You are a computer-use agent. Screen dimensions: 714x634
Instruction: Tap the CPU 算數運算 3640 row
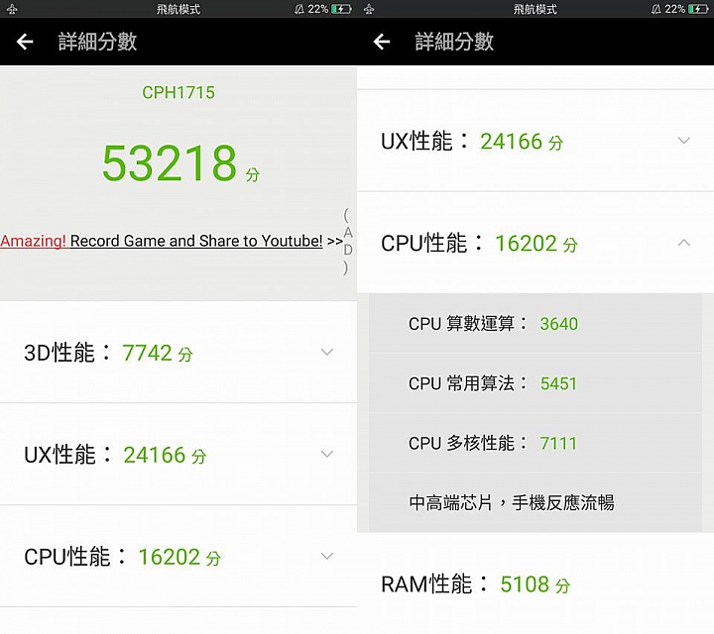tap(535, 323)
